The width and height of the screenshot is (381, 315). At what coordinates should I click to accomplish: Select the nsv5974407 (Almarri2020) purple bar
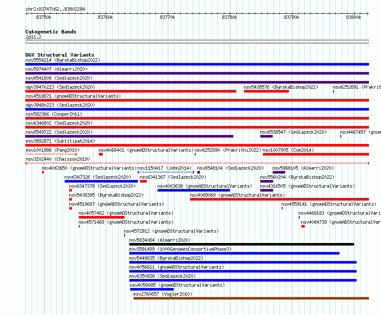click(197, 73)
